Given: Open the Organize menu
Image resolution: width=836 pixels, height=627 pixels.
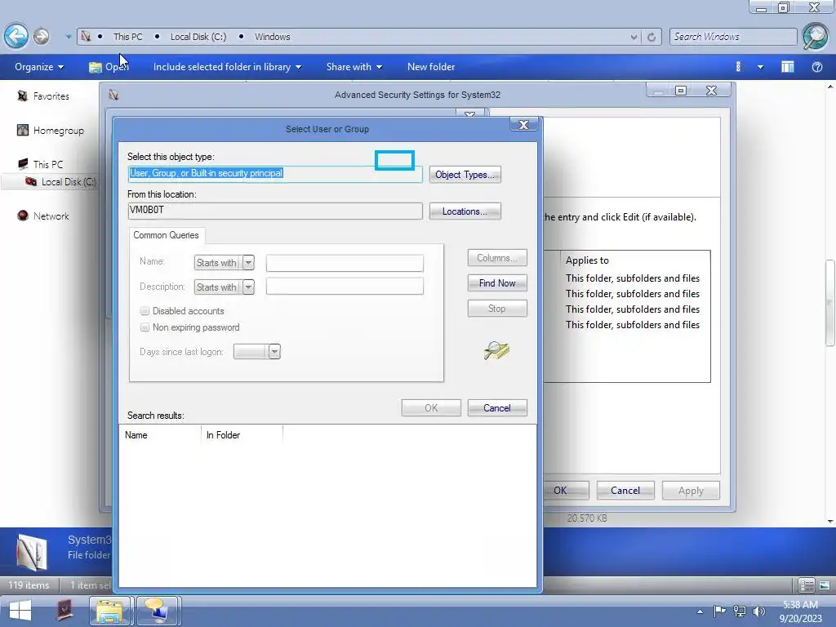Looking at the screenshot, I should coord(39,67).
